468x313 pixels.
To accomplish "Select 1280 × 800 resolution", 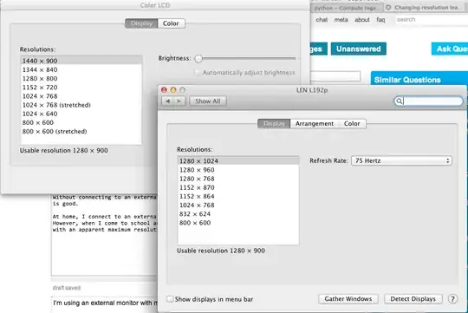I will pyautogui.click(x=81, y=79).
